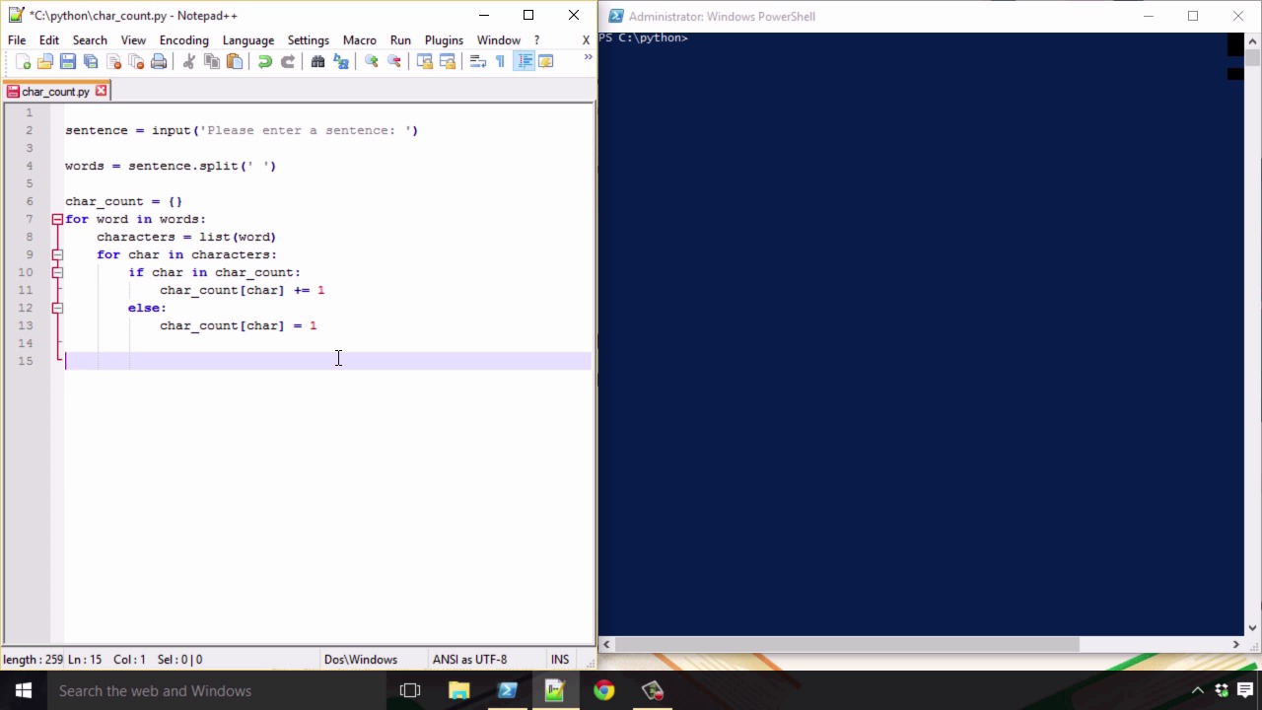1262x710 pixels.
Task: Toggle the Show Indent Guide icon
Action: (x=524, y=61)
